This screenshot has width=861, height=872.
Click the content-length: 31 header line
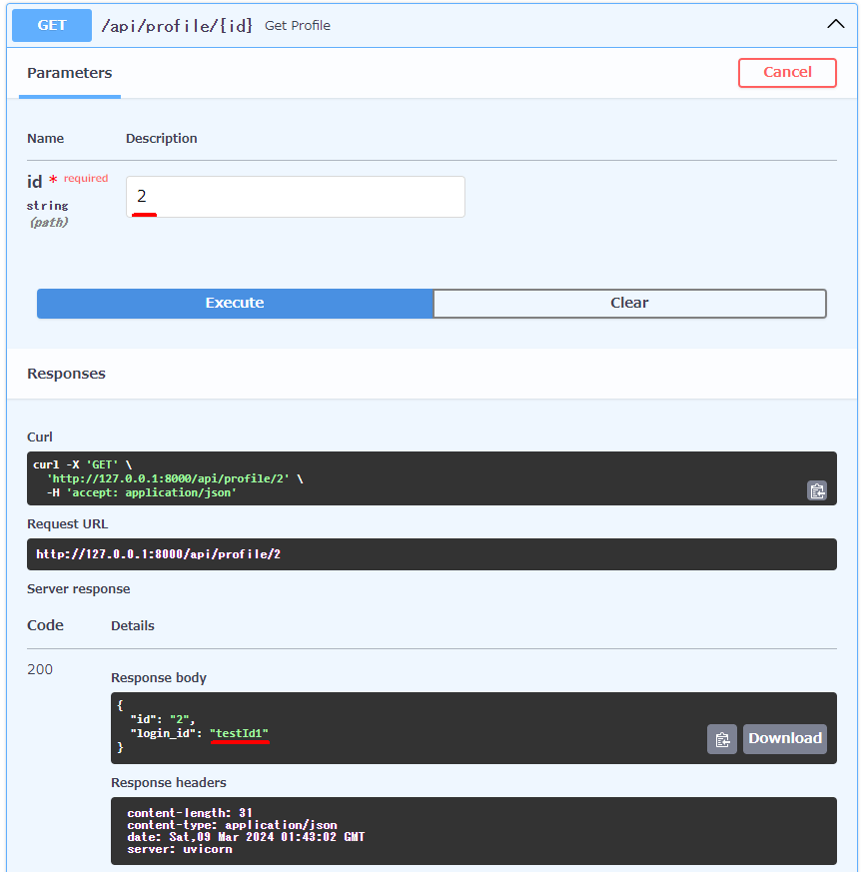pyautogui.click(x=190, y=812)
